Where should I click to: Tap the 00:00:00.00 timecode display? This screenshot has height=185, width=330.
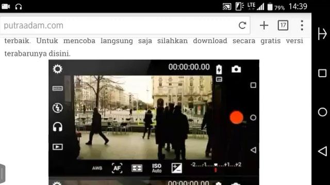click(189, 67)
